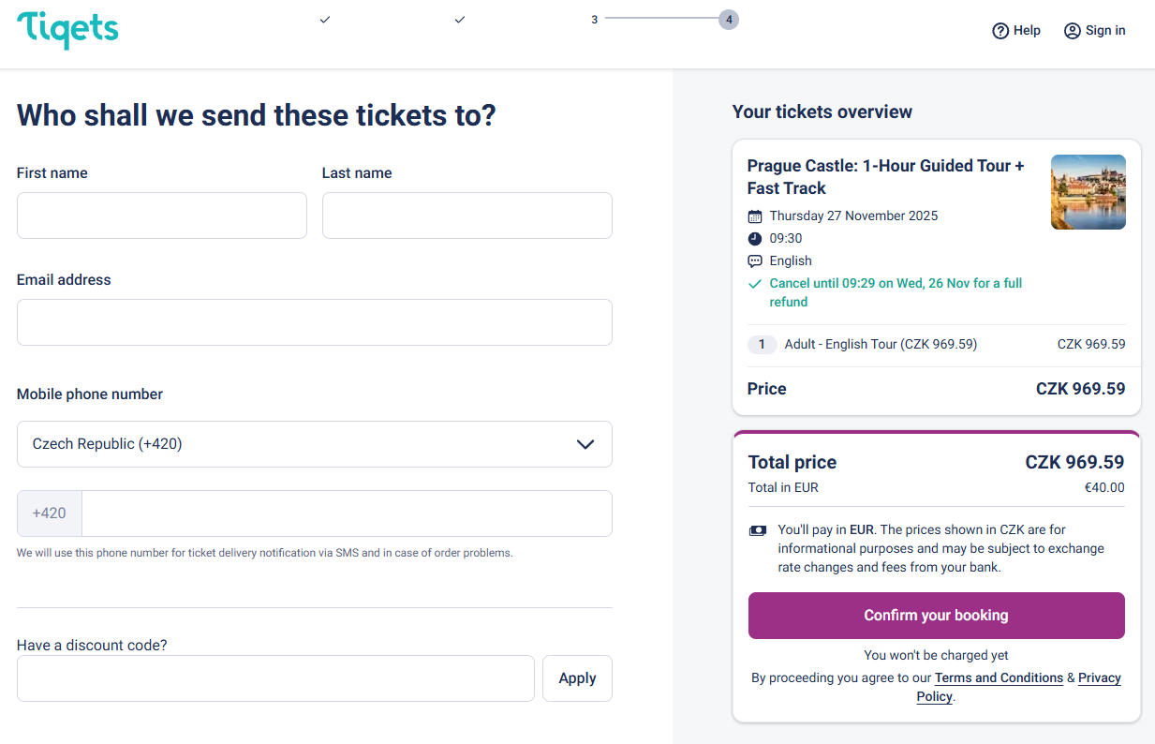
Task: Go back to checkout step 3
Action: pyautogui.click(x=594, y=20)
